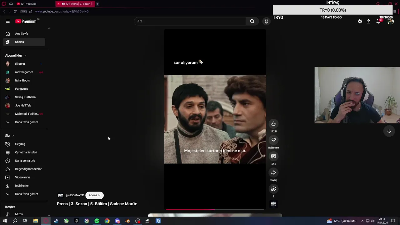Image resolution: width=400 pixels, height=225 pixels.
Task: Open the Short's comments (544)
Action: tap(273, 156)
